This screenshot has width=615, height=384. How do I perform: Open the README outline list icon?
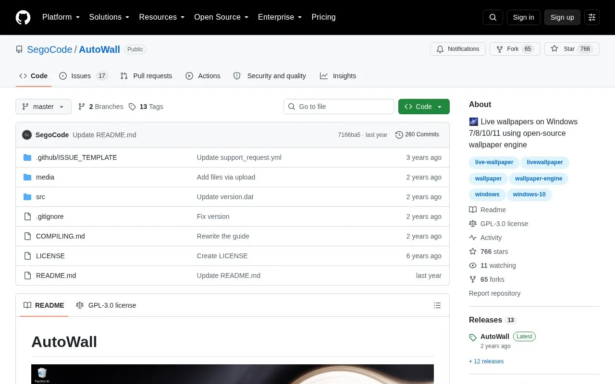[437, 305]
